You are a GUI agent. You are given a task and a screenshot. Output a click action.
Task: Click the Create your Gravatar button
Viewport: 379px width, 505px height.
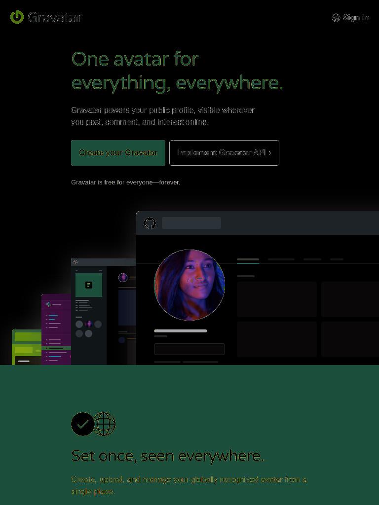pos(118,153)
